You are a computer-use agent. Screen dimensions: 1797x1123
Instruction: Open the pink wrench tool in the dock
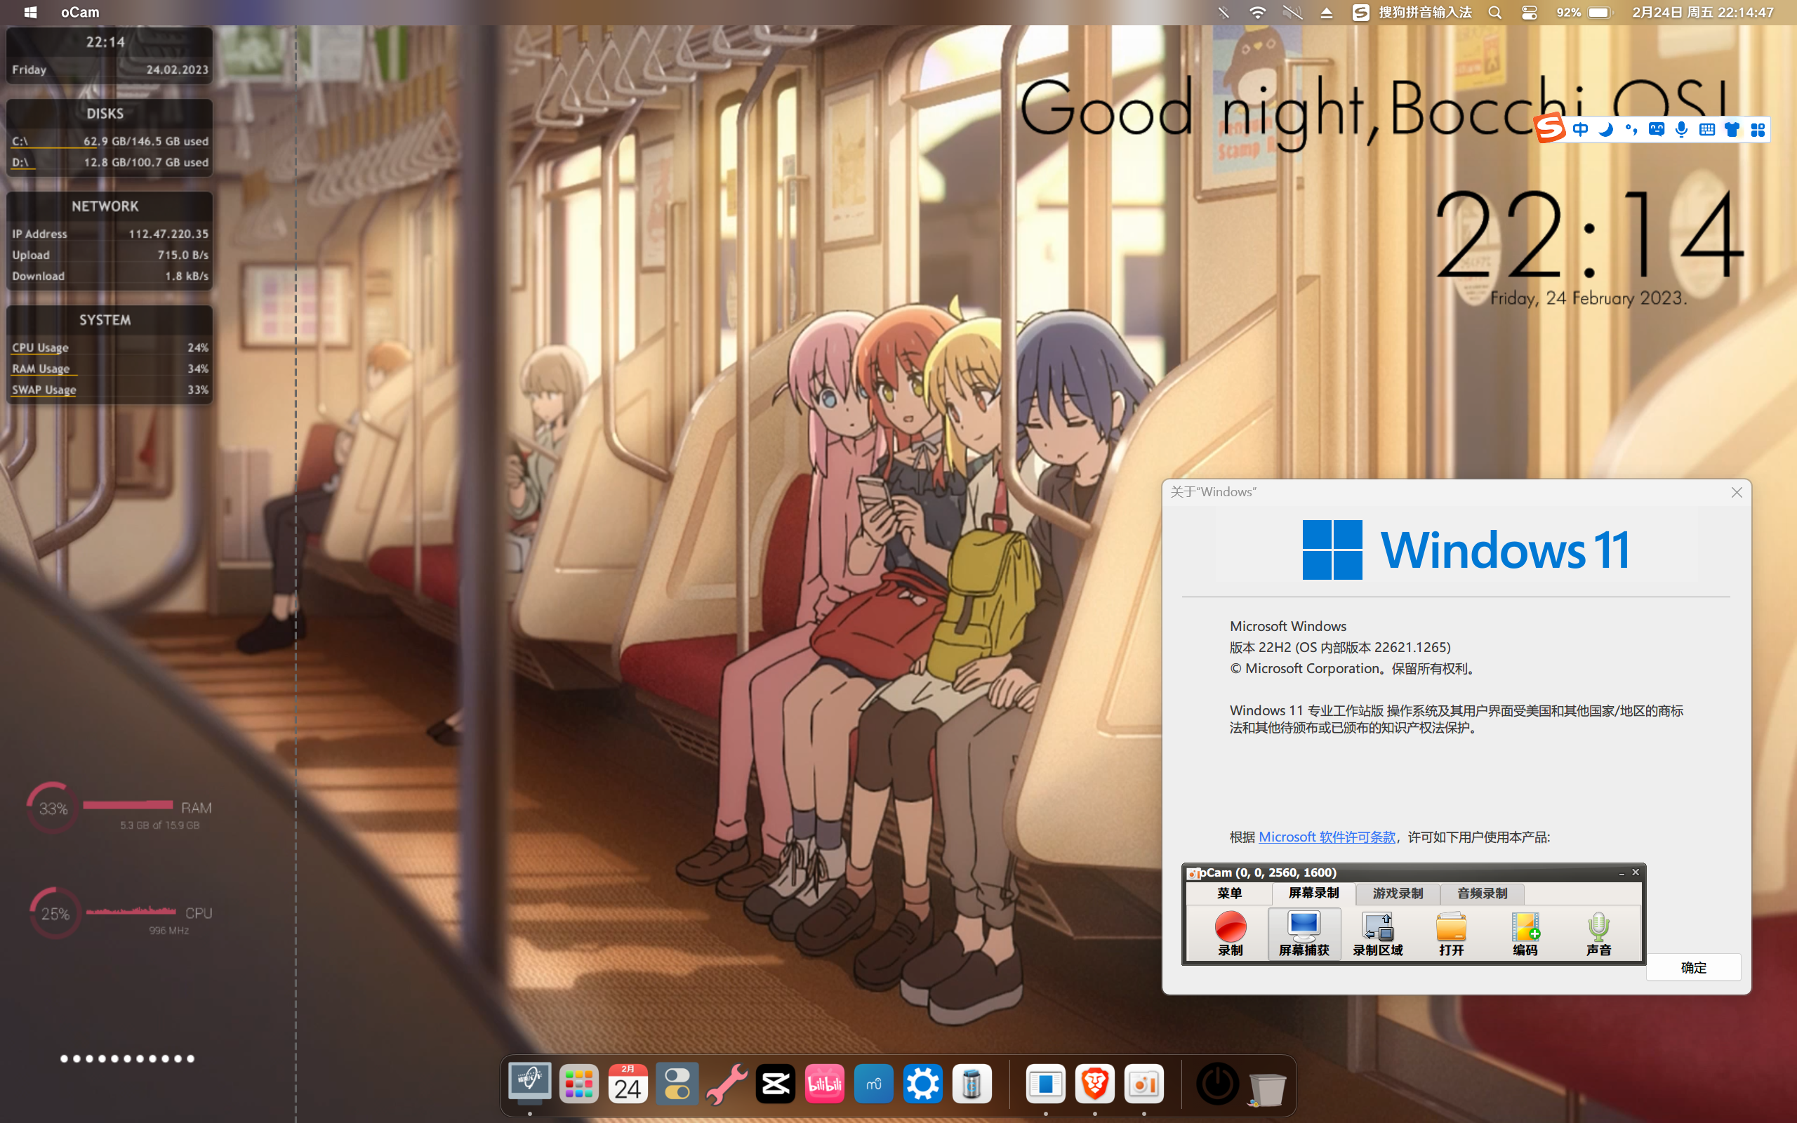click(727, 1084)
